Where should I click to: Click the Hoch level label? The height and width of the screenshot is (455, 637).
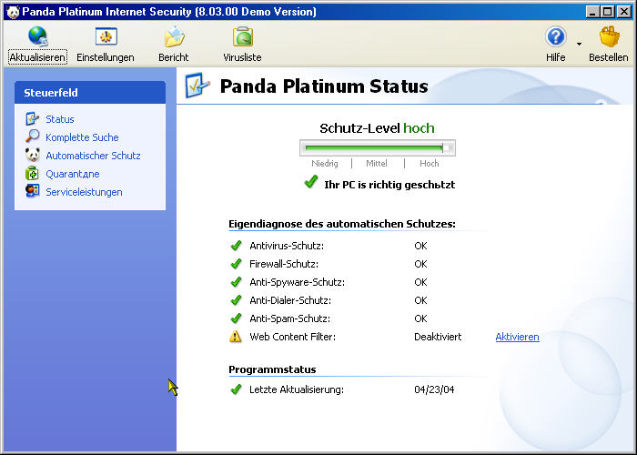pos(429,163)
